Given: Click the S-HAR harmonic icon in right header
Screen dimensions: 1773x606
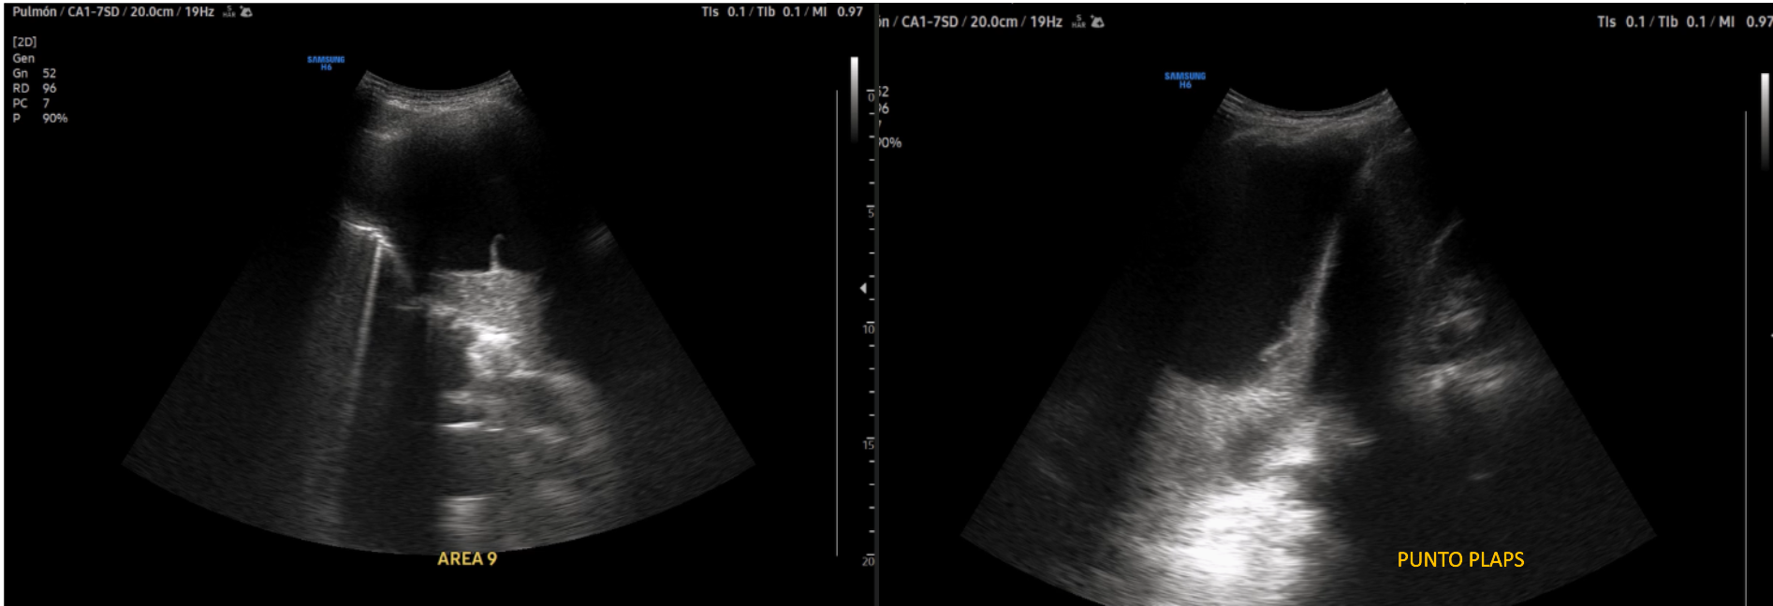Looking at the screenshot, I should pyautogui.click(x=1078, y=22).
